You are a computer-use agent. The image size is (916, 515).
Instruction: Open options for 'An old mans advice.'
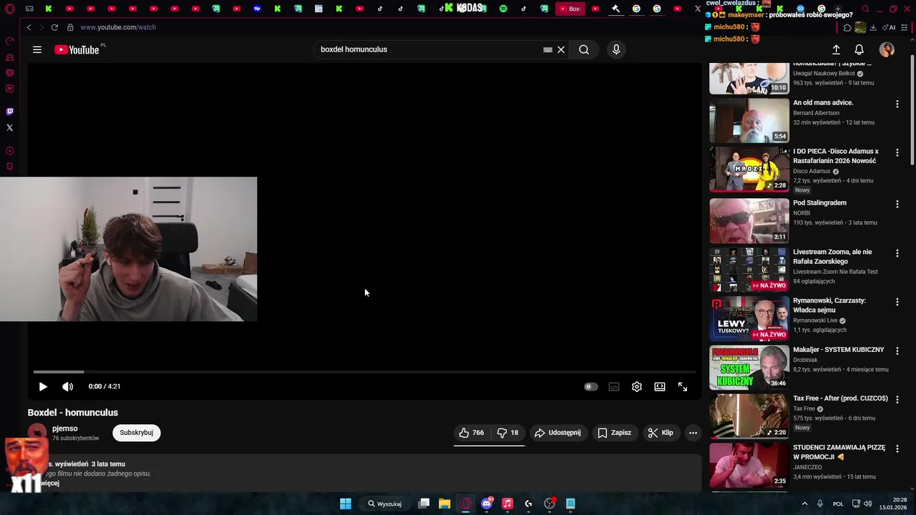(897, 104)
